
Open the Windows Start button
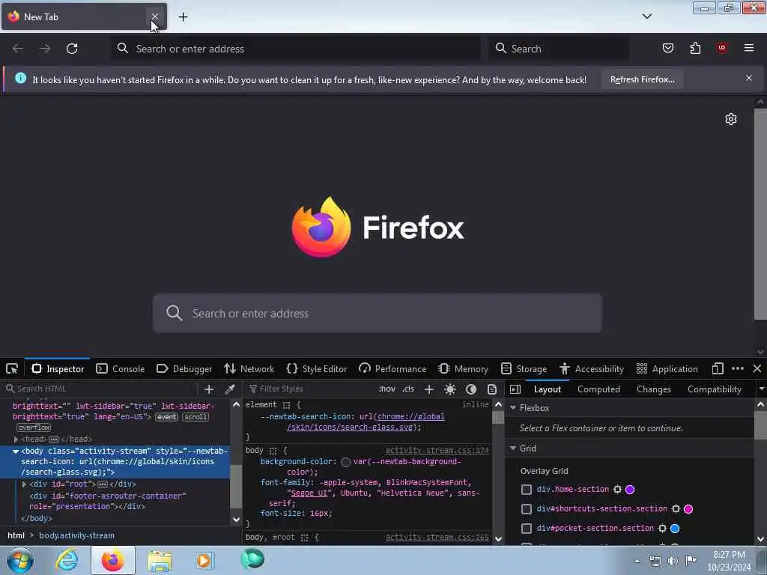(x=19, y=560)
